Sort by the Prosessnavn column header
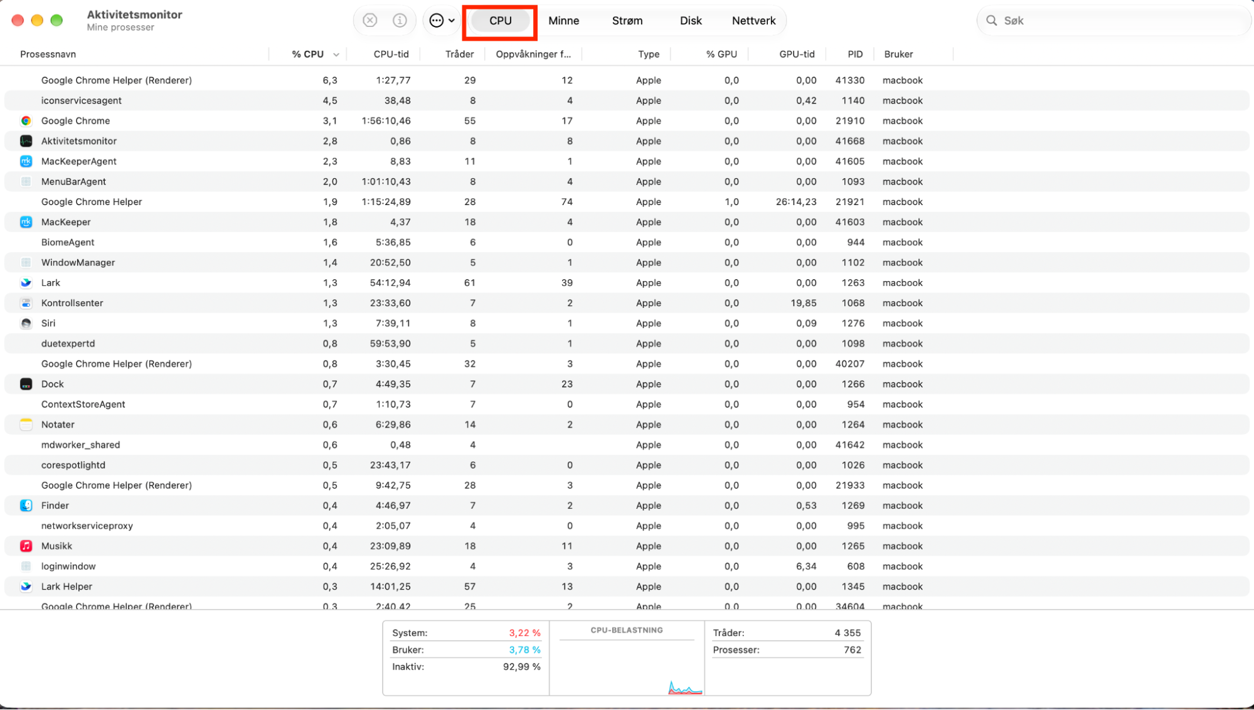The width and height of the screenshot is (1254, 710). [x=48, y=55]
